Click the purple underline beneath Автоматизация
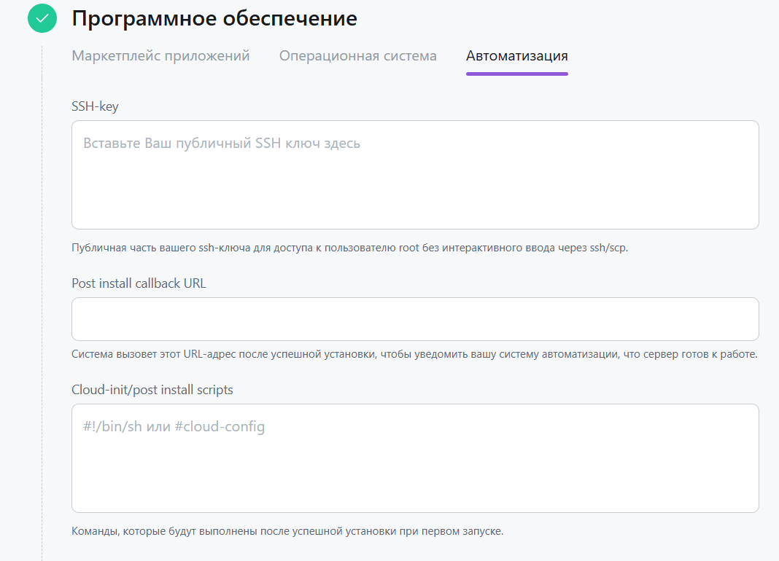 (x=516, y=74)
